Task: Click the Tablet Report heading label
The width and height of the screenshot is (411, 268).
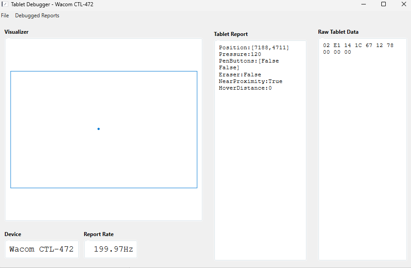Action: [x=231, y=34]
